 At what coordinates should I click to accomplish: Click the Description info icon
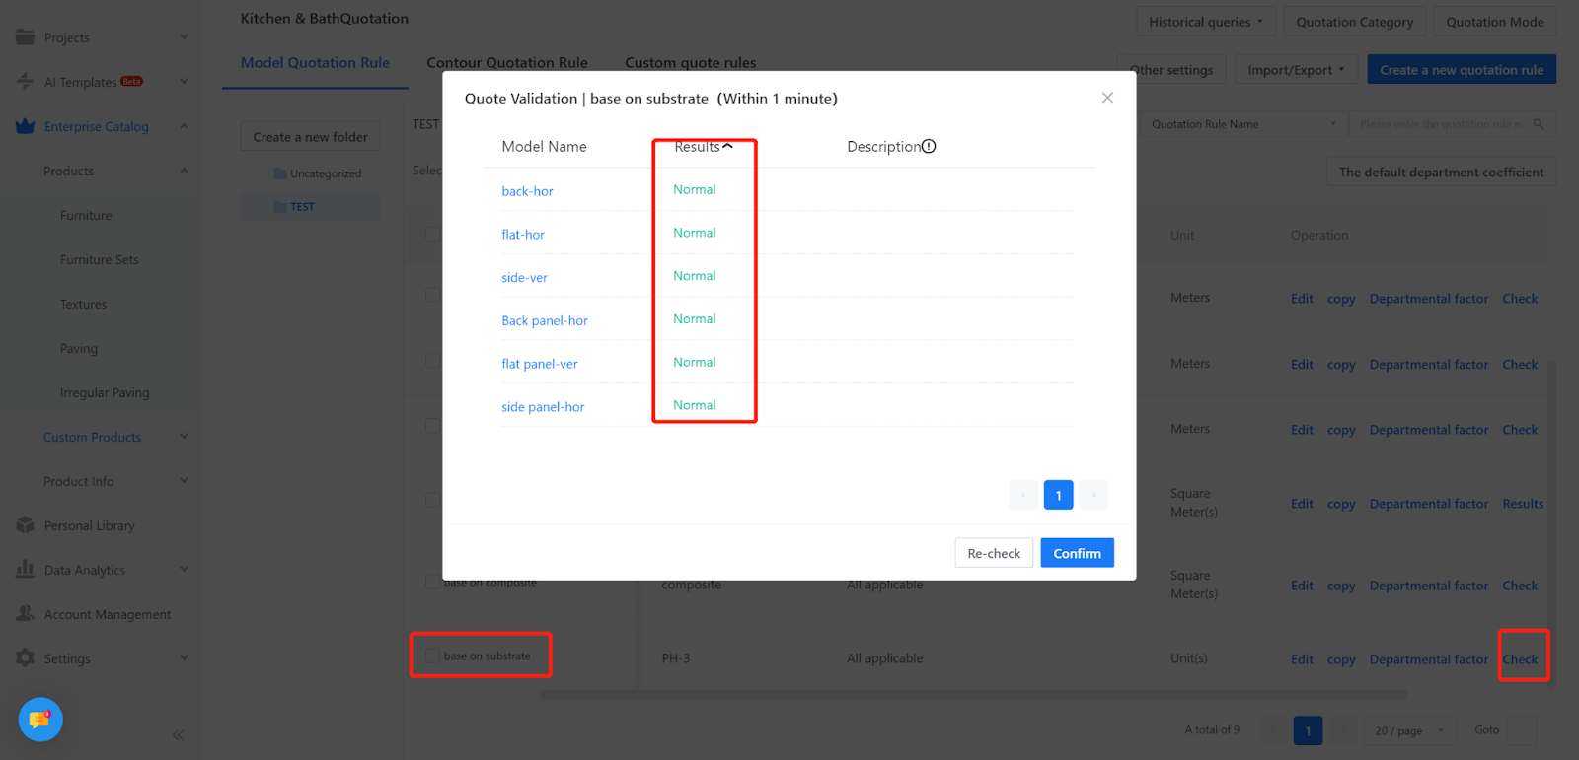coord(929,147)
